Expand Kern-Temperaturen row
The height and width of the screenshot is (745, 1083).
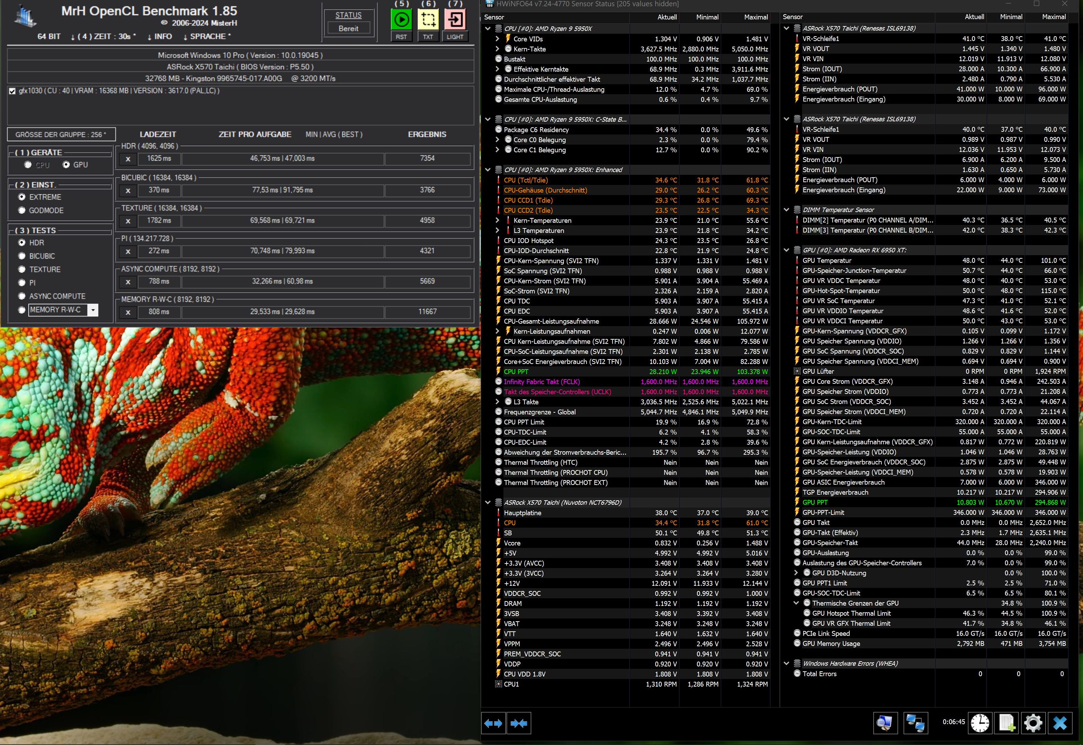tap(498, 220)
